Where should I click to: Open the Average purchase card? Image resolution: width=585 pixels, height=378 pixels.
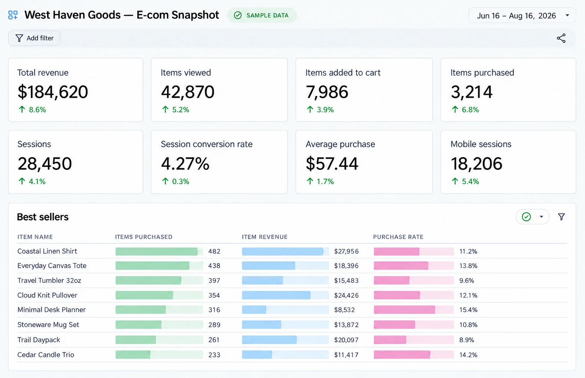click(x=364, y=162)
